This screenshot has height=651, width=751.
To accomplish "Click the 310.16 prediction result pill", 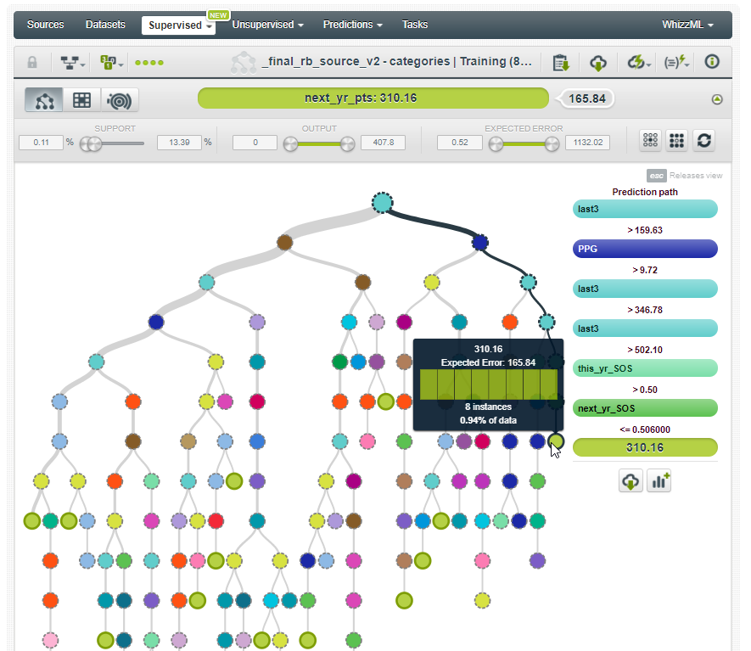I will [645, 447].
